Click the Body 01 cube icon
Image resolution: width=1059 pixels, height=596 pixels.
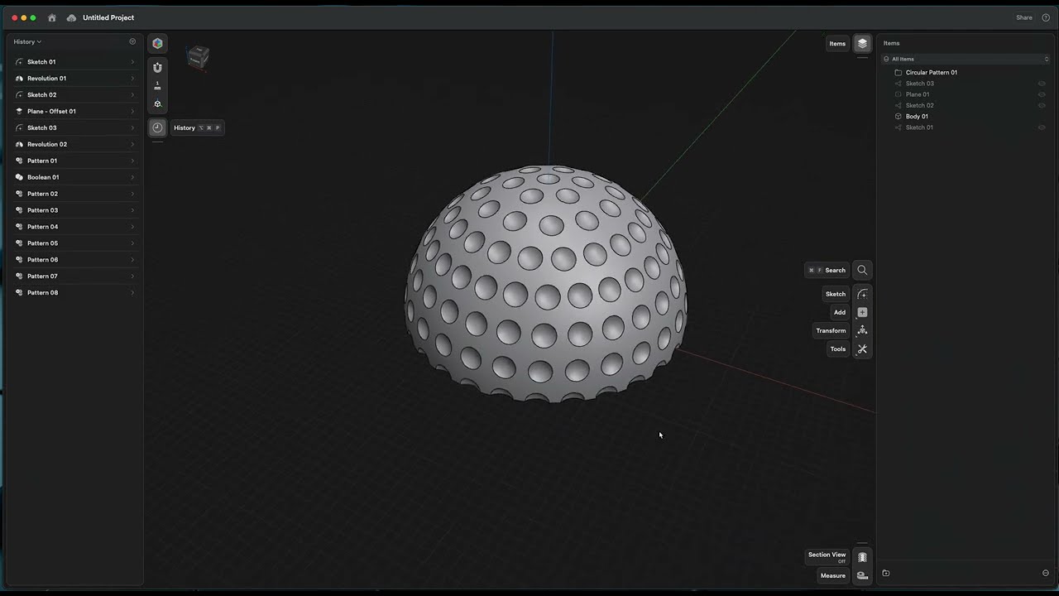click(x=898, y=116)
